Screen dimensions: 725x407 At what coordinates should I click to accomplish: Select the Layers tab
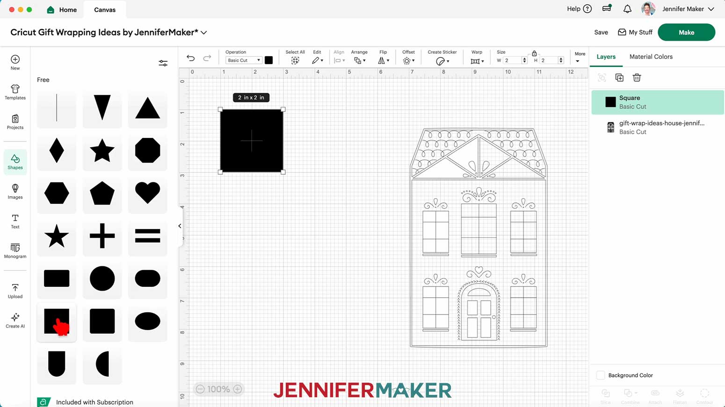pos(606,57)
